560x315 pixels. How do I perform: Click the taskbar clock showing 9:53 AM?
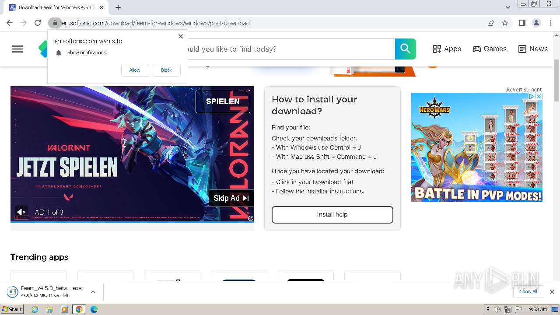click(538, 309)
